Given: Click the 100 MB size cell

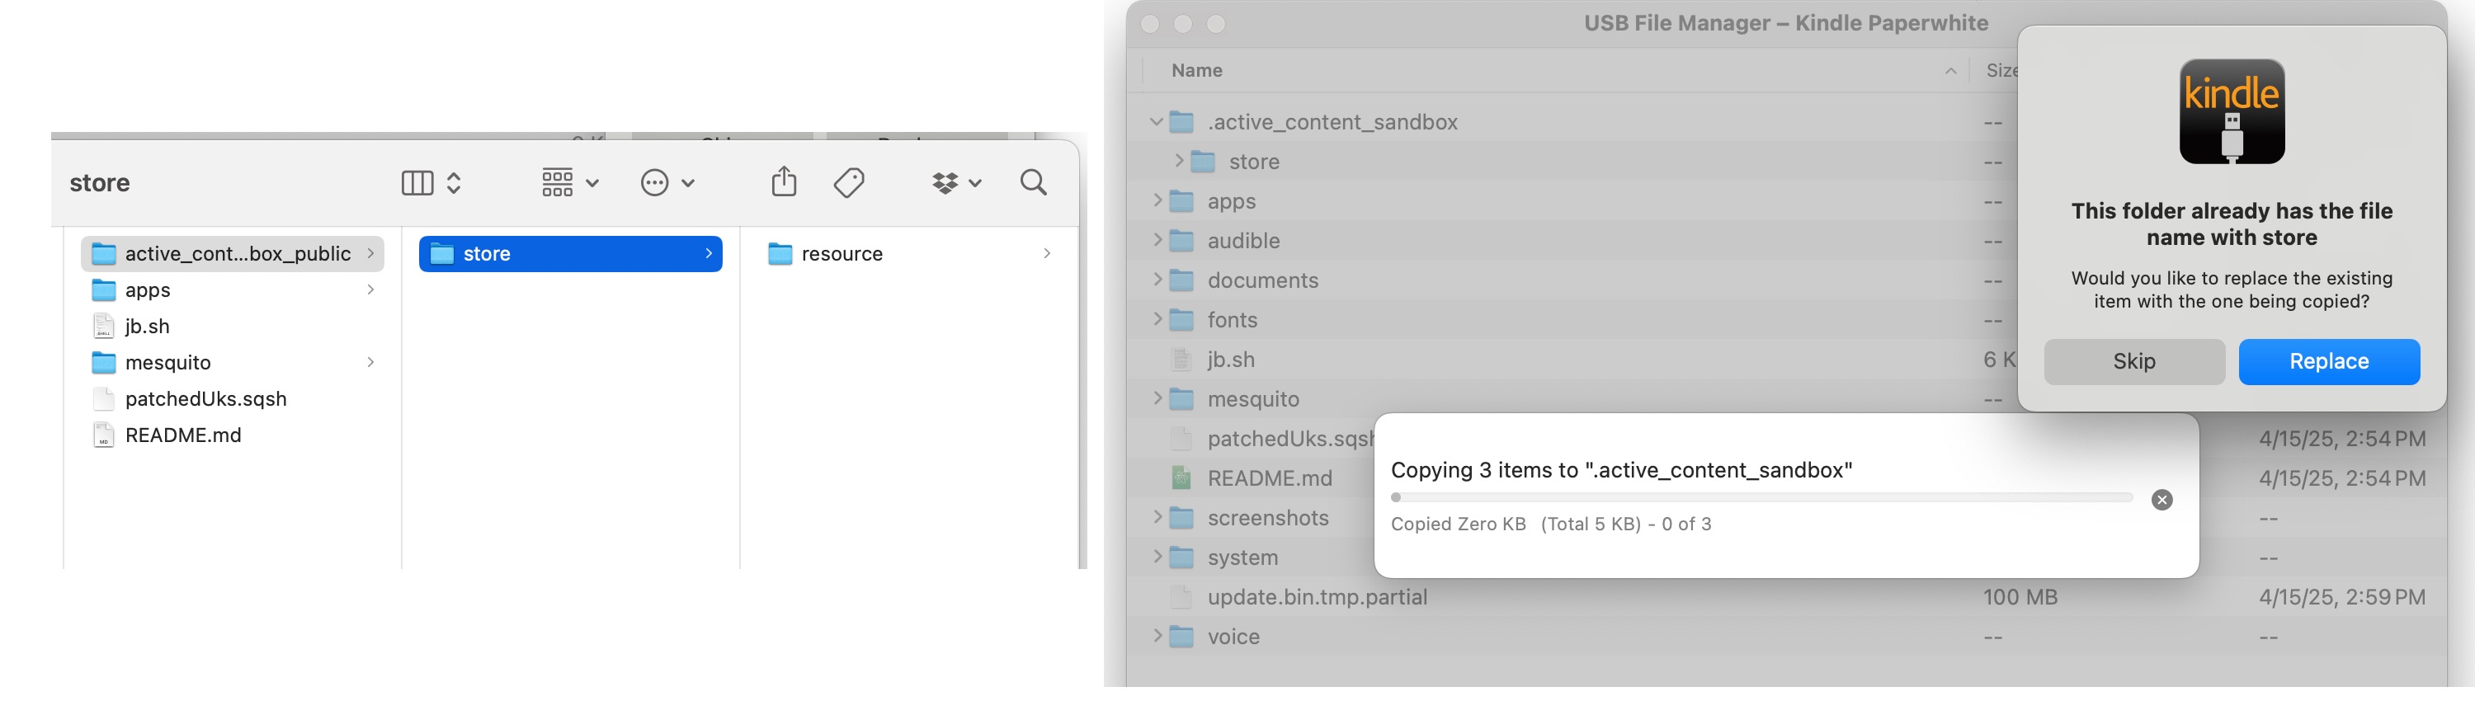Looking at the screenshot, I should point(2020,597).
